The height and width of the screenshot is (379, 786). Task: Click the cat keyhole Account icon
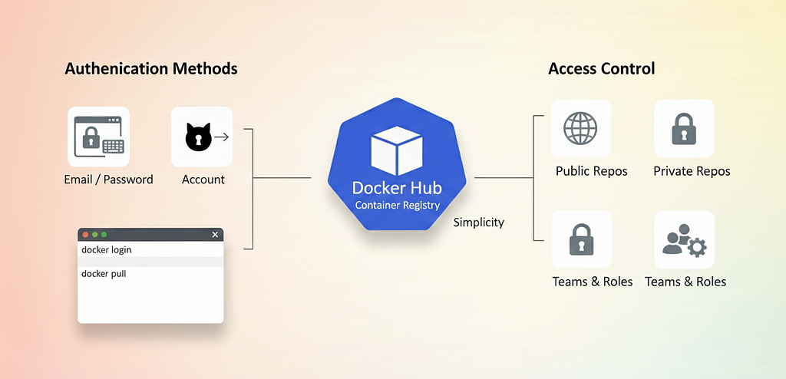pyautogui.click(x=202, y=137)
